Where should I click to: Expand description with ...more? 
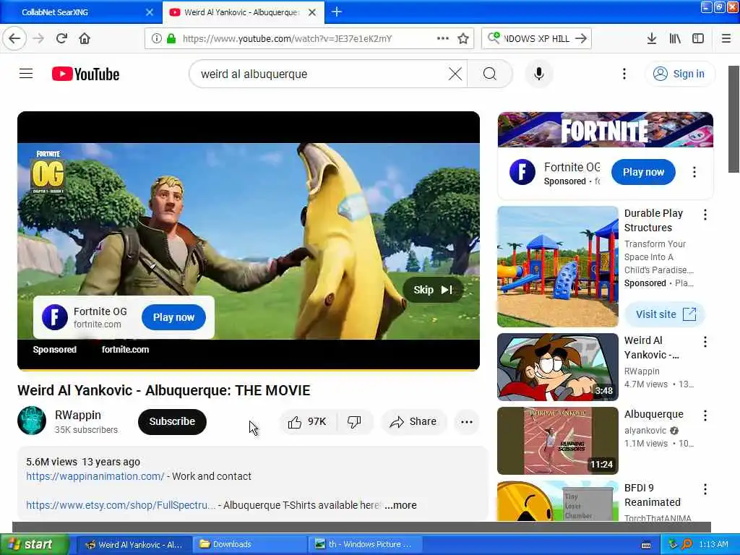point(400,505)
